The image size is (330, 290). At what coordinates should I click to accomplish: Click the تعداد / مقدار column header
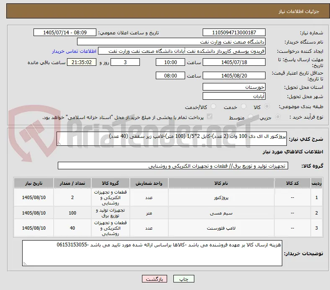[x=72, y=183]
